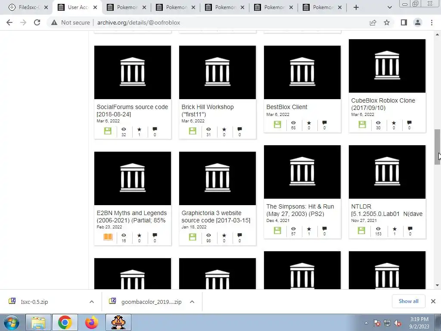The width and height of the screenshot is (441, 331).
Task: Open the Windows Start menu
Action: point(12,322)
